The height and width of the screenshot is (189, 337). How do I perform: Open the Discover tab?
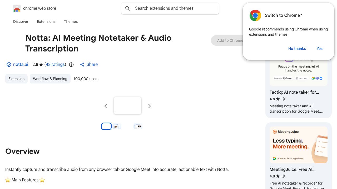pyautogui.click(x=21, y=22)
